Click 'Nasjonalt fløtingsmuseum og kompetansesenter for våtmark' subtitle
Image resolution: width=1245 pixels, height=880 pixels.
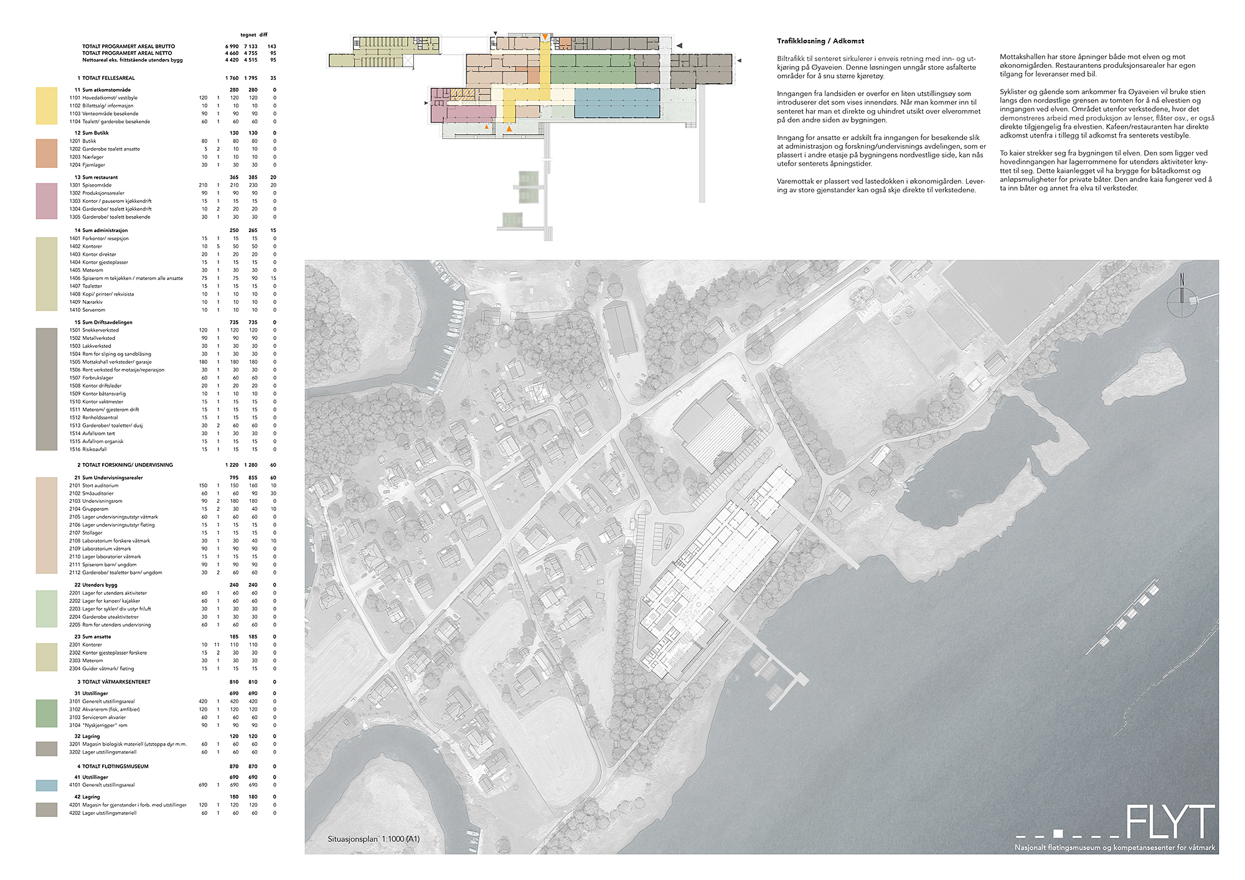coord(1115,847)
